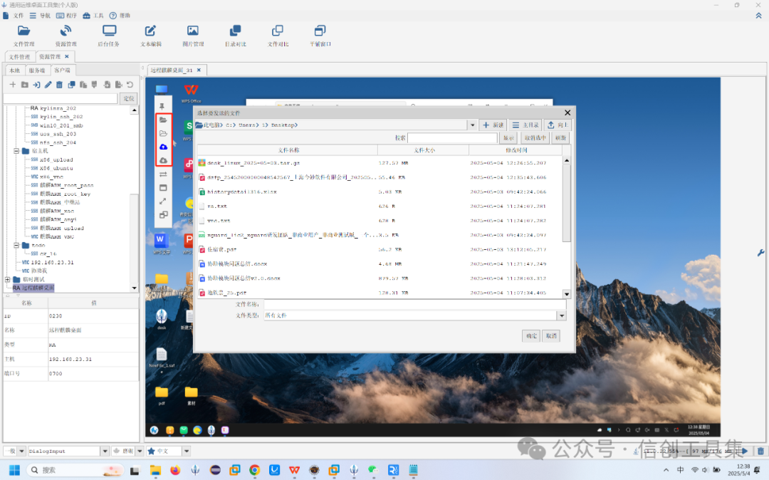Open the 工具 menu

93,16
